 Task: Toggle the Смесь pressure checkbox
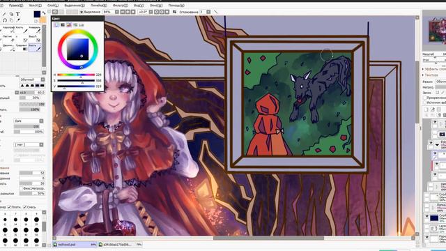(25, 207)
